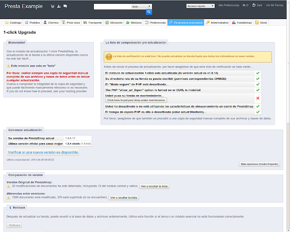The image size is (290, 232).
Task: Open the messages speech bubble icon
Action: click(x=65, y=6)
